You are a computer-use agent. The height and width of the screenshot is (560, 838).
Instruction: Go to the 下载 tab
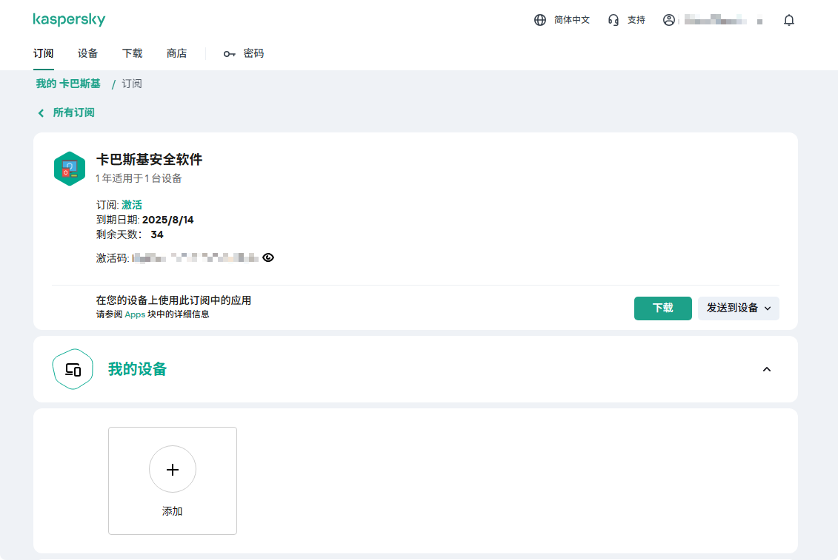click(x=132, y=53)
